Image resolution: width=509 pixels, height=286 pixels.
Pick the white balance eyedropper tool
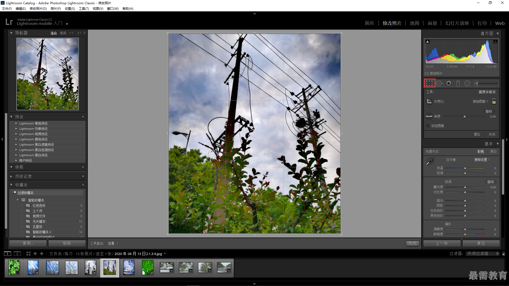430,161
